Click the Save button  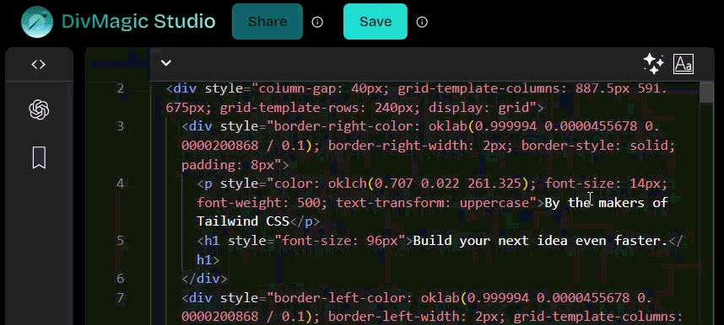coord(376,22)
